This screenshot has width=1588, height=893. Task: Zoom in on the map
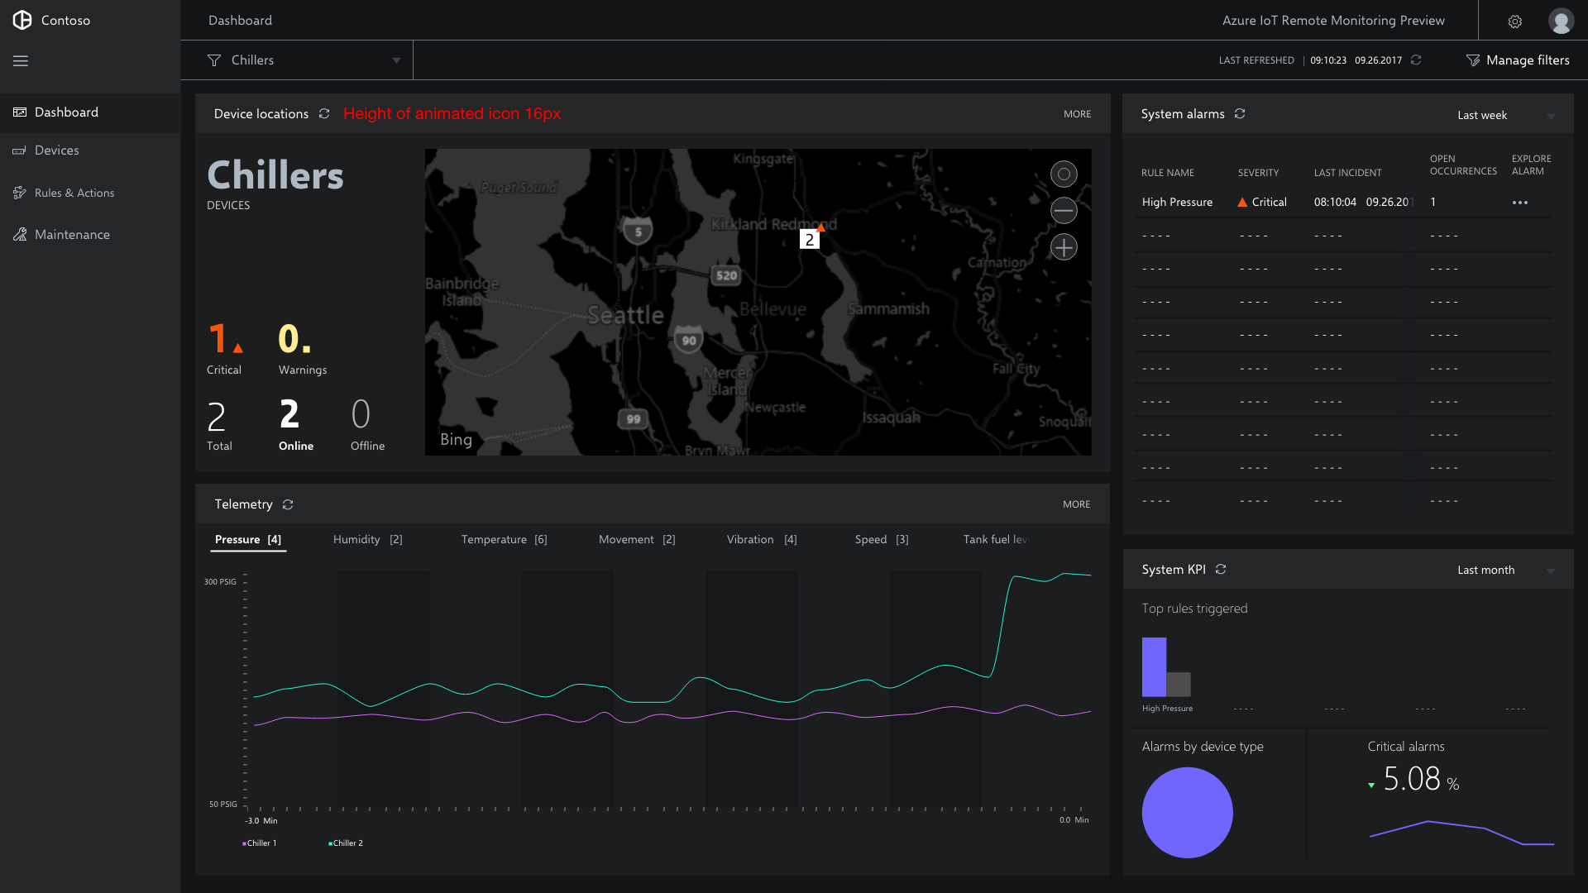point(1064,247)
